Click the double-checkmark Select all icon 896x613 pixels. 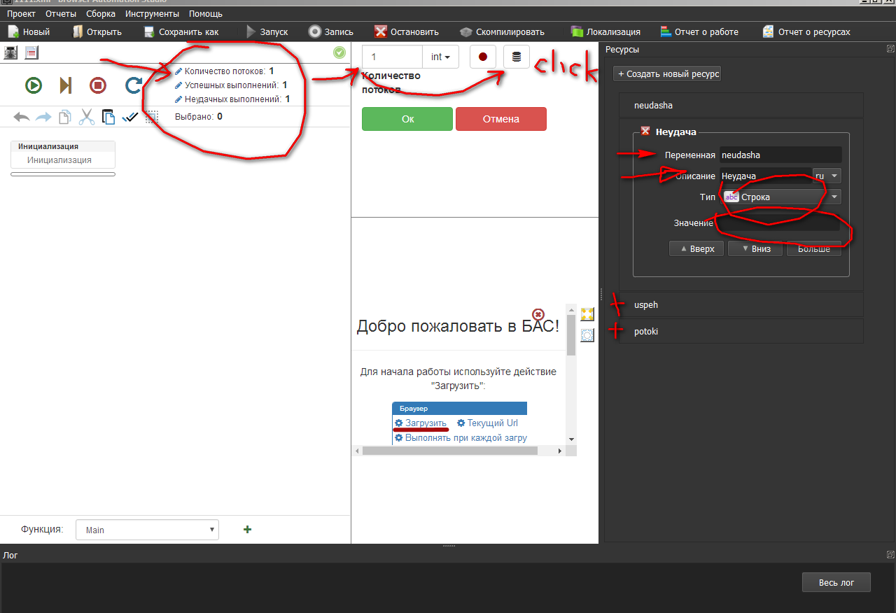(129, 117)
